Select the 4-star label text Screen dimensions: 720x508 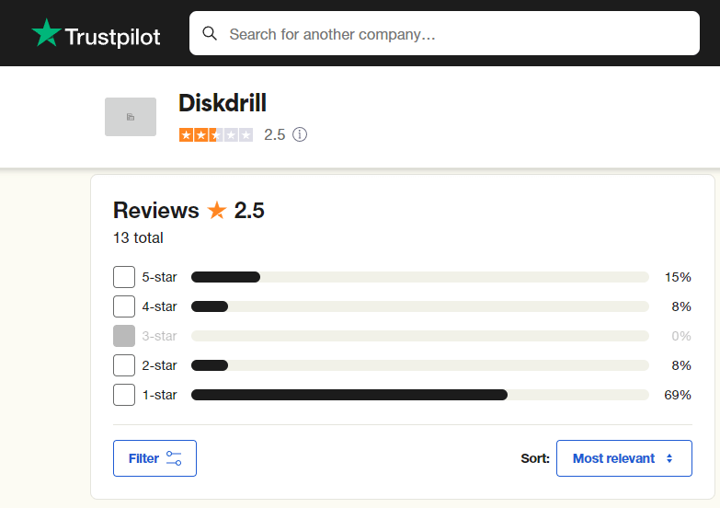[159, 306]
